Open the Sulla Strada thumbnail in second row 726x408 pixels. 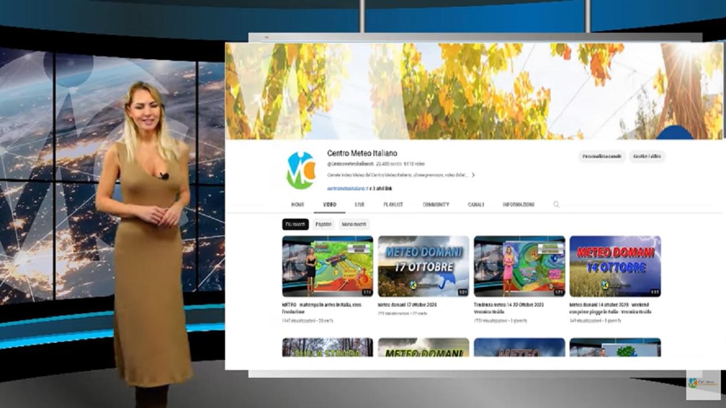pos(327,347)
